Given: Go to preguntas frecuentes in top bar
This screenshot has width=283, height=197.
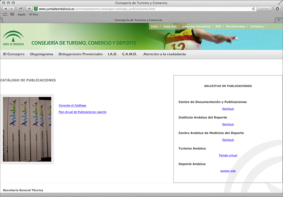Looking at the screenshot, I should pos(196,26).
